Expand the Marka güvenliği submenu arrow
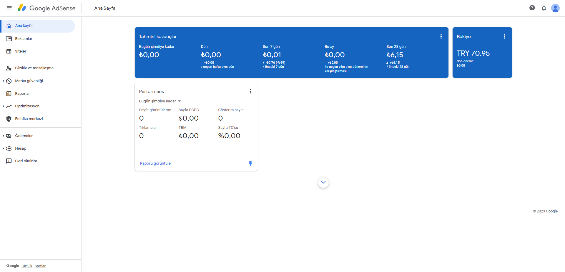565x272 pixels. [3, 81]
